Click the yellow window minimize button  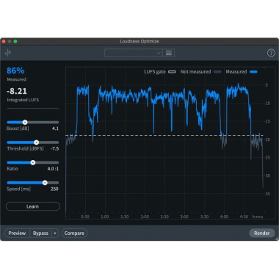[x=10, y=41]
